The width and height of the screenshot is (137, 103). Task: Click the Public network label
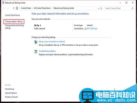40,29
